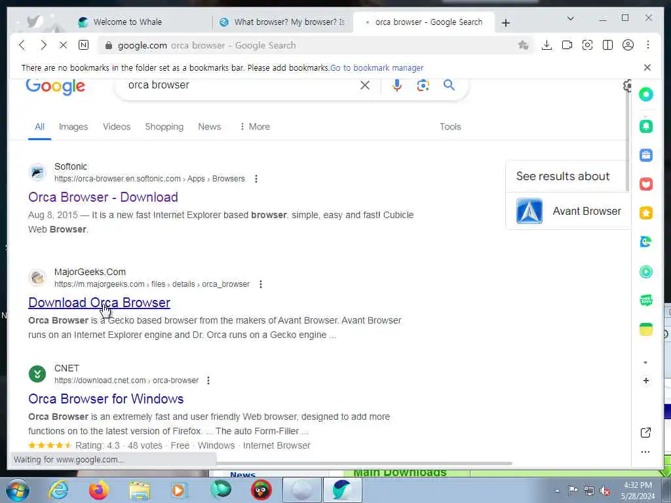Select the News search filter
This screenshot has width=671, height=503.
[x=209, y=126]
